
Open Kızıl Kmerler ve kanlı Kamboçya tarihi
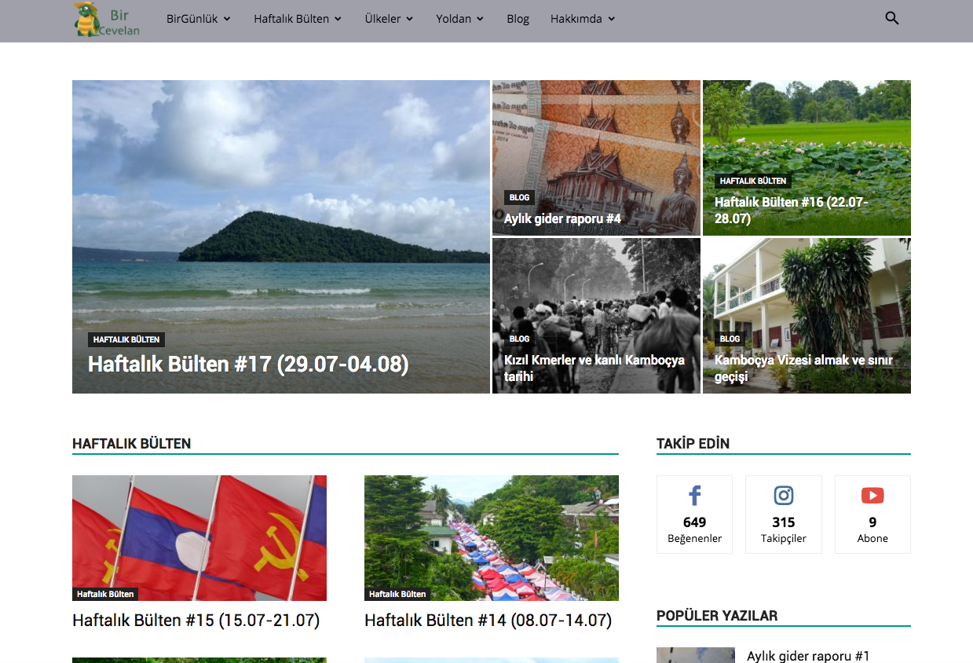594,368
